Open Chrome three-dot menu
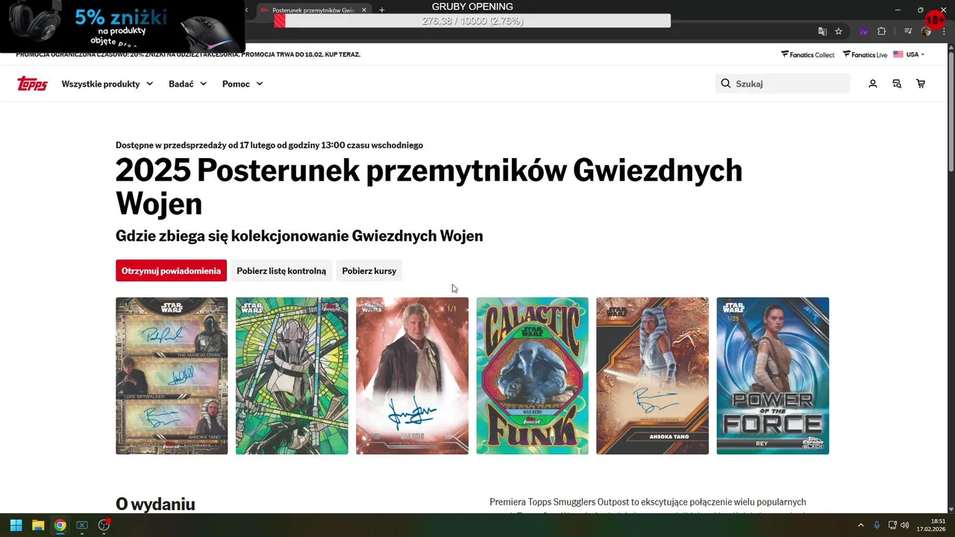Viewport: 955px width, 537px height. [x=943, y=31]
